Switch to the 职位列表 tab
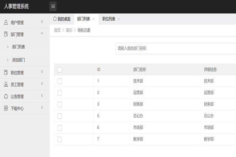 pyautogui.click(x=109, y=19)
